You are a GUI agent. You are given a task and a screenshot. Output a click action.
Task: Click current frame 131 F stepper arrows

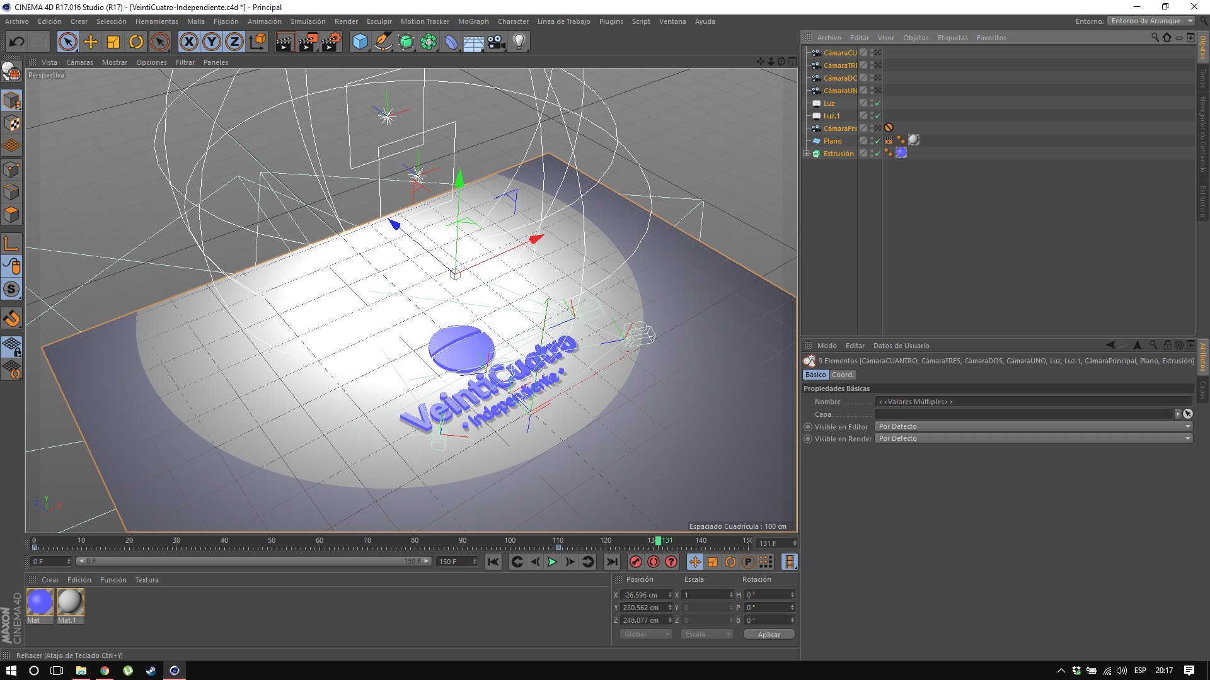pos(794,543)
